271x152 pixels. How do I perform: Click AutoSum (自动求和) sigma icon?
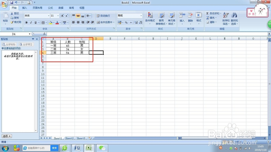pos(207,13)
